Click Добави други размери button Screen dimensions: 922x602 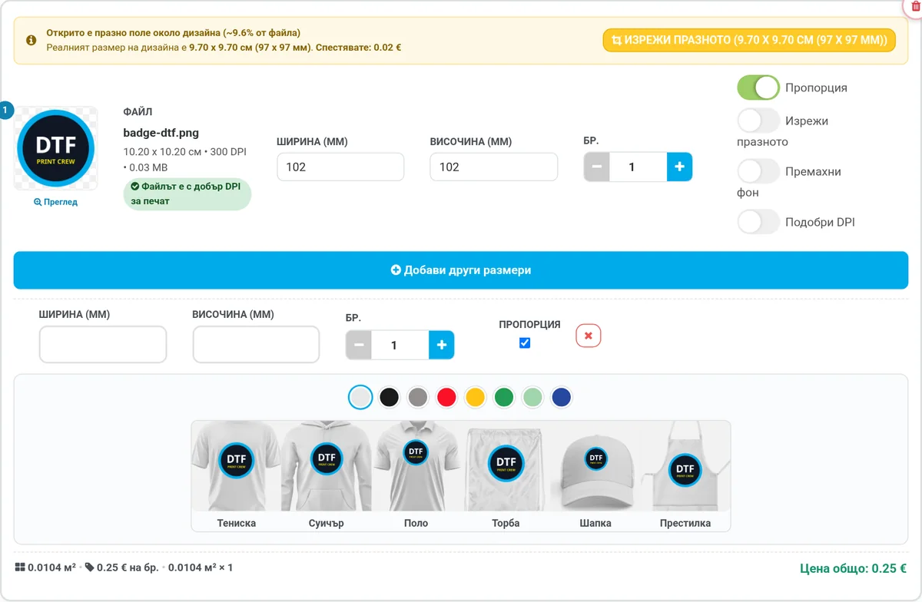[461, 270]
